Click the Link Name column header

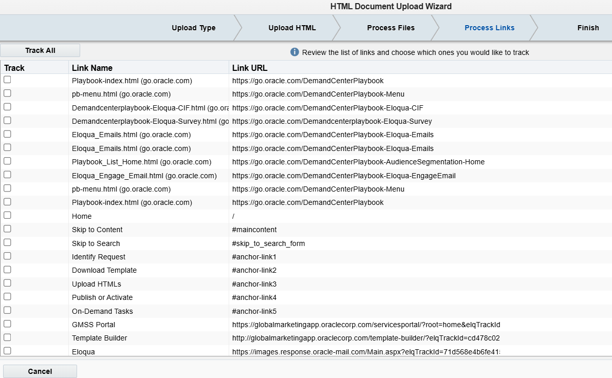click(92, 68)
